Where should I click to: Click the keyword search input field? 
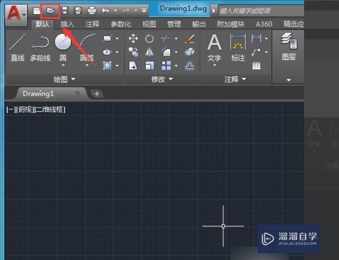click(x=261, y=10)
